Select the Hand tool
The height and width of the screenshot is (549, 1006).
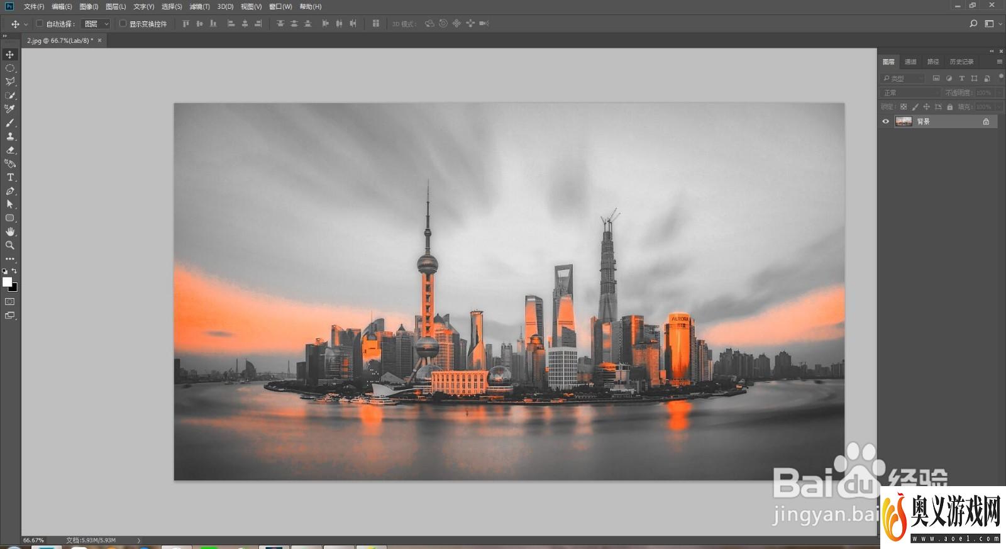10,232
